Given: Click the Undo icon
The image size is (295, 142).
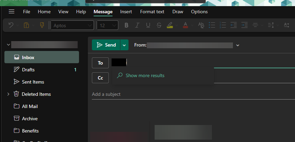Looking at the screenshot, I should point(11,25).
